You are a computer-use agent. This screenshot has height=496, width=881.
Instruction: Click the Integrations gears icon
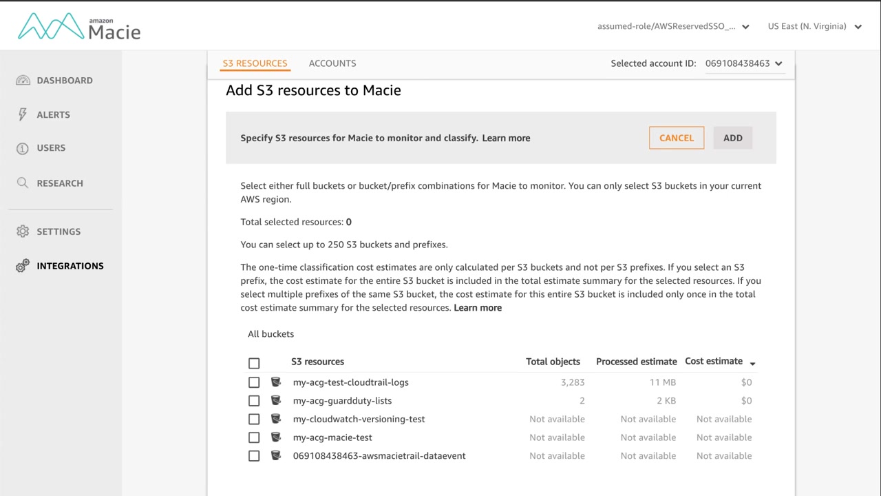(23, 266)
